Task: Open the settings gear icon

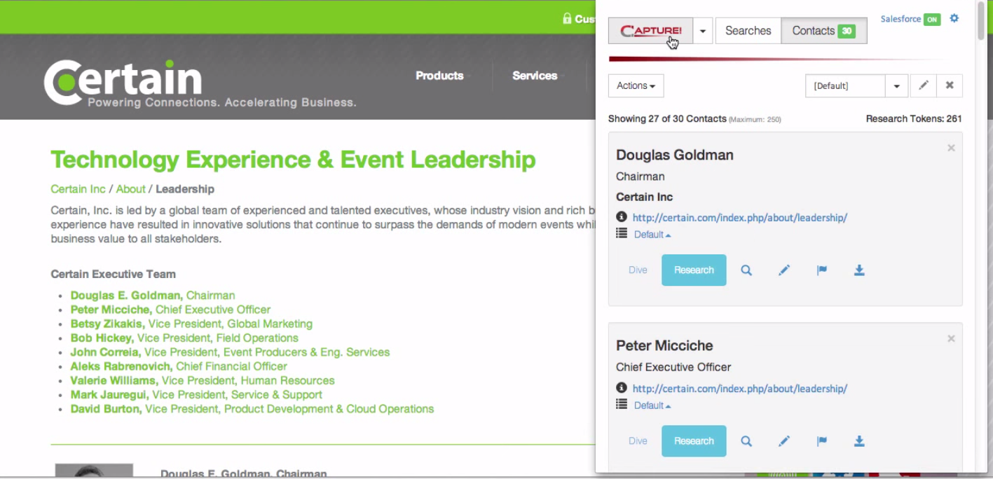Action: [x=954, y=19]
